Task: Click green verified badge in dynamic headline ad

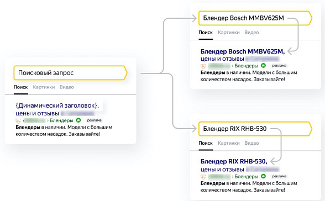Action: pos(78,120)
